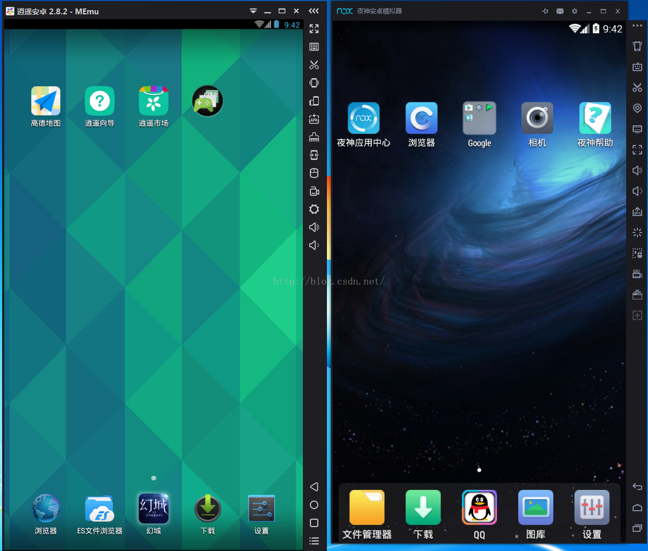The image size is (648, 551).
Task: Open the menu list icon in MEmu sidebar
Action: point(314,541)
